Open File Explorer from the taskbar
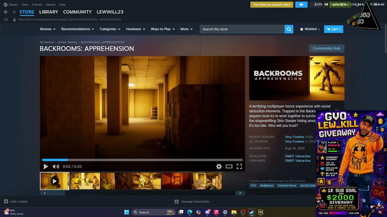 (x=234, y=212)
